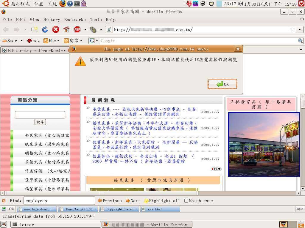
Task: Click the search magnifier icon in Google box
Action: [300, 41]
